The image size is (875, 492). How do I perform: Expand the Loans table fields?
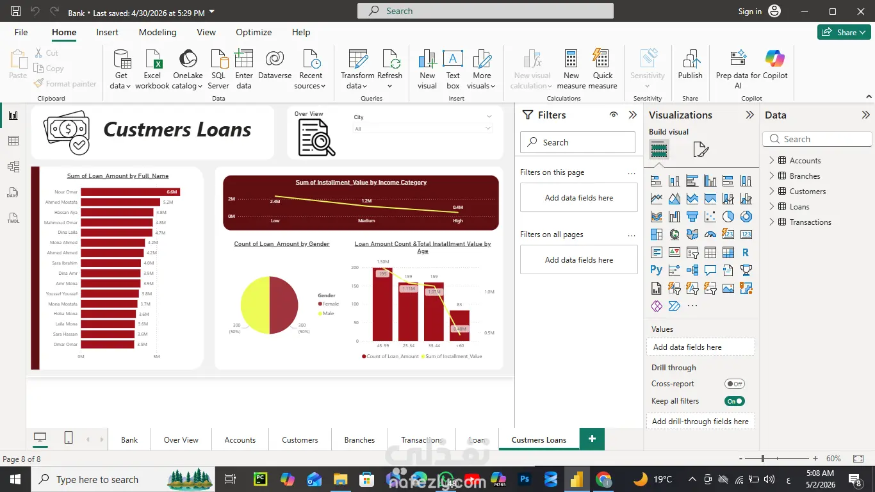click(772, 207)
